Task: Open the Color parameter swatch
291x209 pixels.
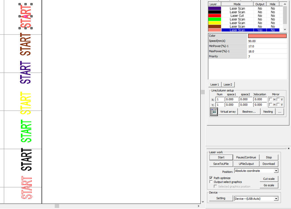Action: 267,36
